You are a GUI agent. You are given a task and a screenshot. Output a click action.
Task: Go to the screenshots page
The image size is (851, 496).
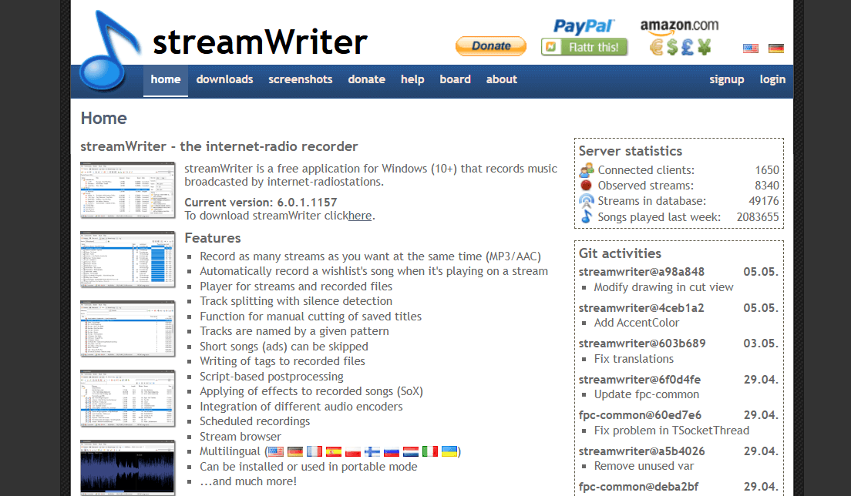pyautogui.click(x=300, y=79)
